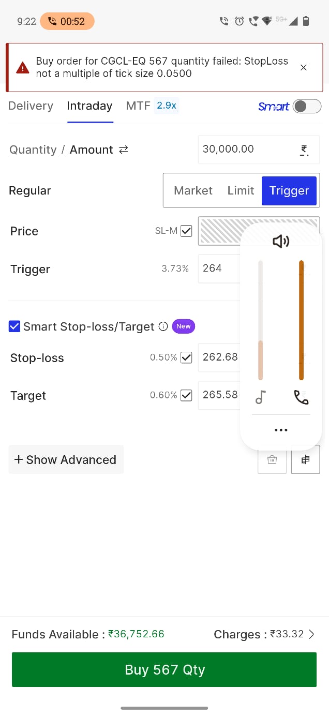The height and width of the screenshot is (717, 329).
Task: Open the market depth icon button
Action: click(x=306, y=459)
